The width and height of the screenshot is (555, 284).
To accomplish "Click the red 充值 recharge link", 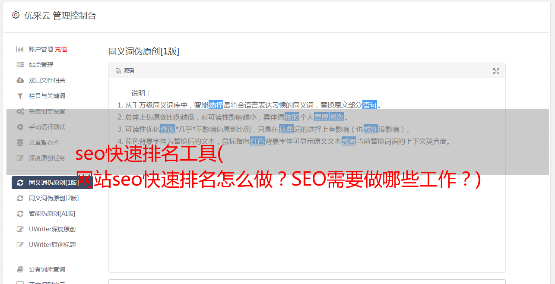I will (x=61, y=49).
